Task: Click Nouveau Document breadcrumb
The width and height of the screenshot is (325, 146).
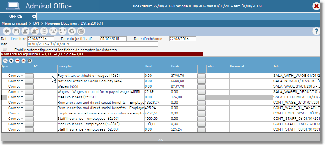Action: [x=74, y=23]
